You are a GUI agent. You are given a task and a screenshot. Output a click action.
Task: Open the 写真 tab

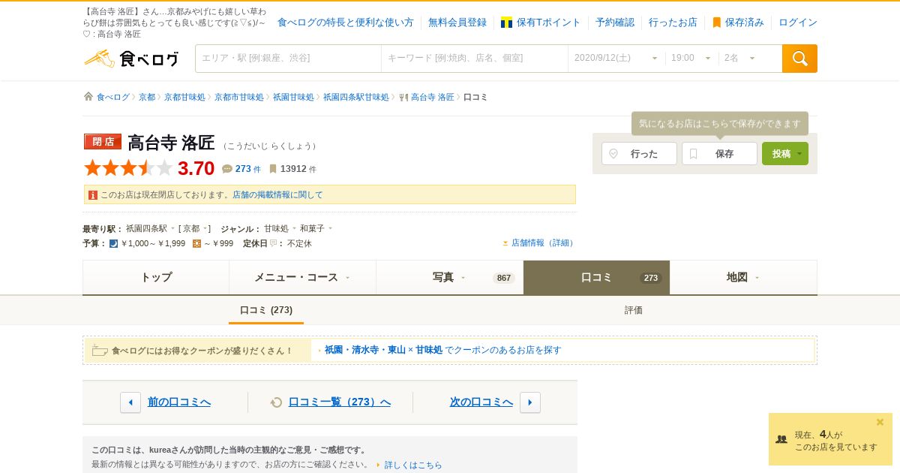(x=449, y=277)
